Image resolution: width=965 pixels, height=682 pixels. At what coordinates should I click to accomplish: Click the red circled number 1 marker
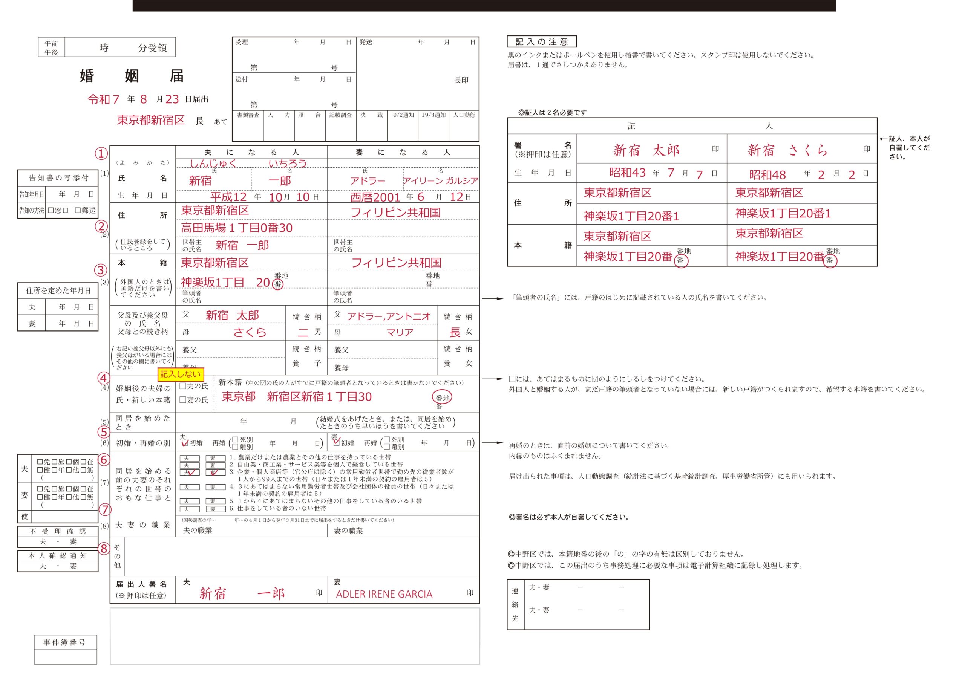(101, 154)
